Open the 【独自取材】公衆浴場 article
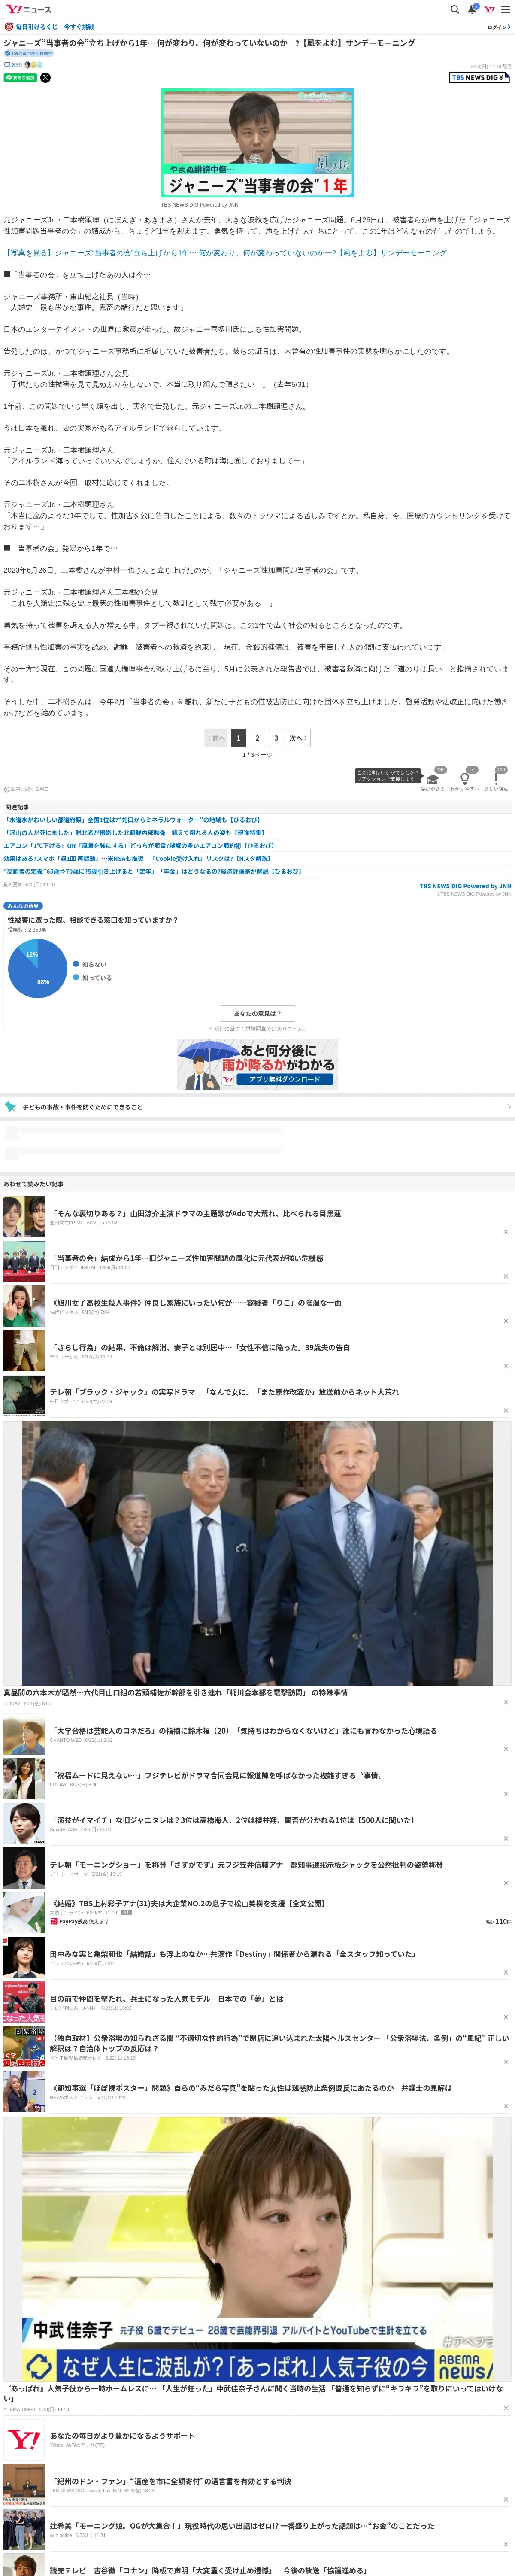 279,2043
